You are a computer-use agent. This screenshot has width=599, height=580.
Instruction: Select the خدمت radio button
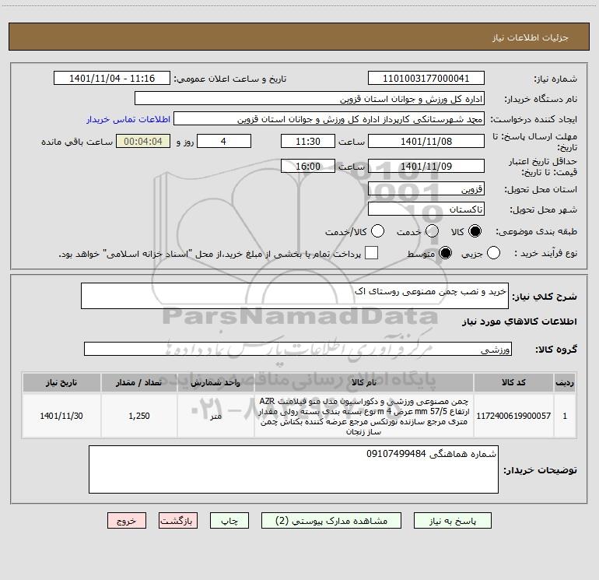432,231
